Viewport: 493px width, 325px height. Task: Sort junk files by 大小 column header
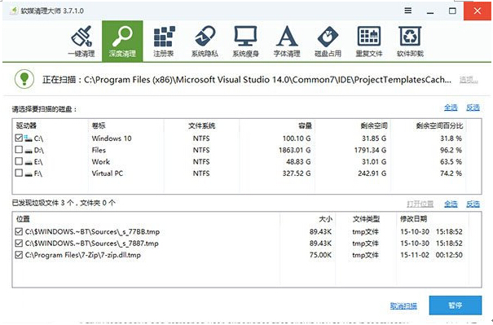click(325, 219)
